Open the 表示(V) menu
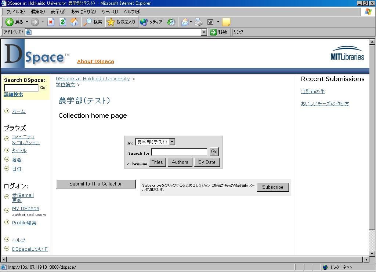 pyautogui.click(x=58, y=11)
